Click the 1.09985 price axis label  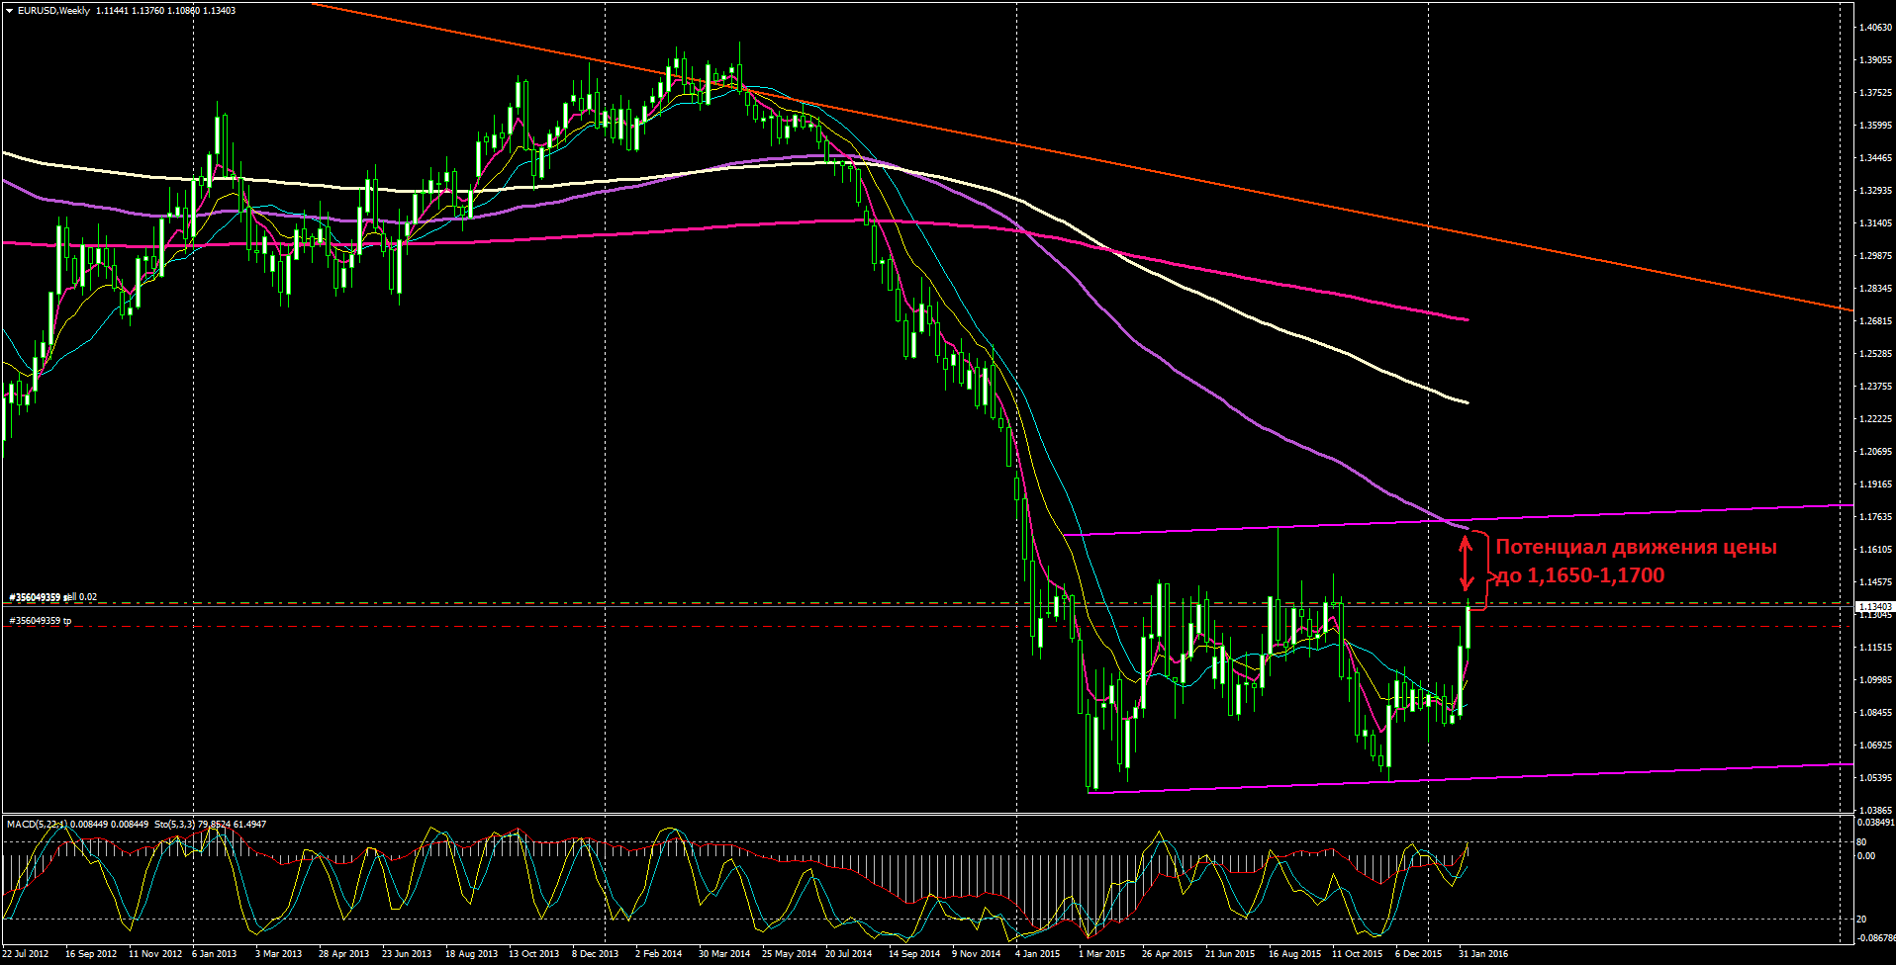(x=1875, y=680)
